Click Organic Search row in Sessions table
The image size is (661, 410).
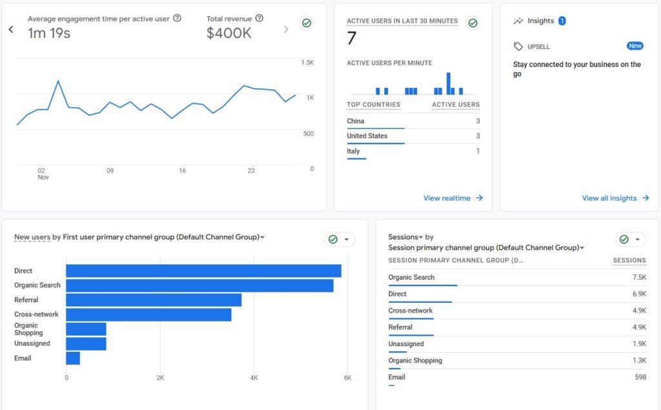pyautogui.click(x=516, y=278)
